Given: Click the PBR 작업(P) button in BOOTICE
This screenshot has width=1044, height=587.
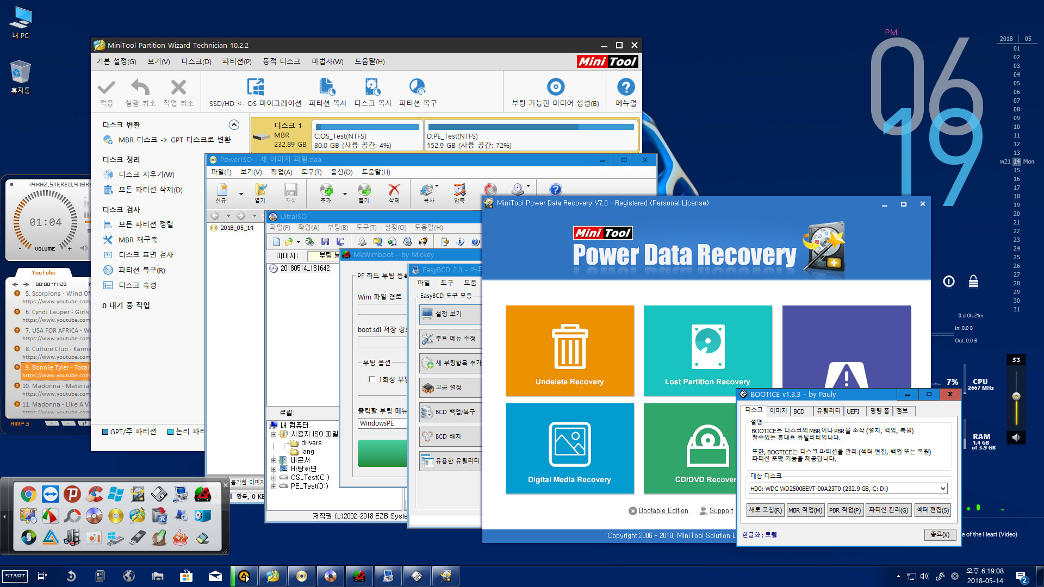Looking at the screenshot, I should 845,510.
